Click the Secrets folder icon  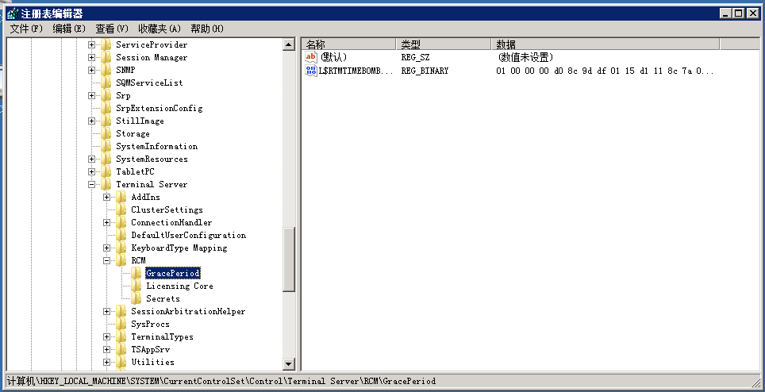(x=136, y=298)
